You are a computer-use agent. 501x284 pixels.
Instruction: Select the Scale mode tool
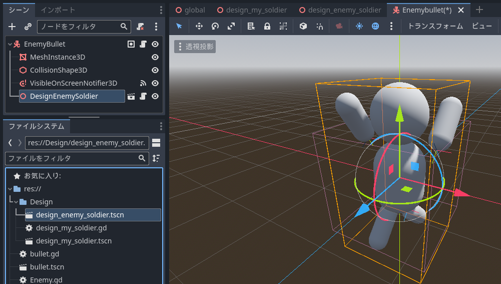(x=231, y=26)
